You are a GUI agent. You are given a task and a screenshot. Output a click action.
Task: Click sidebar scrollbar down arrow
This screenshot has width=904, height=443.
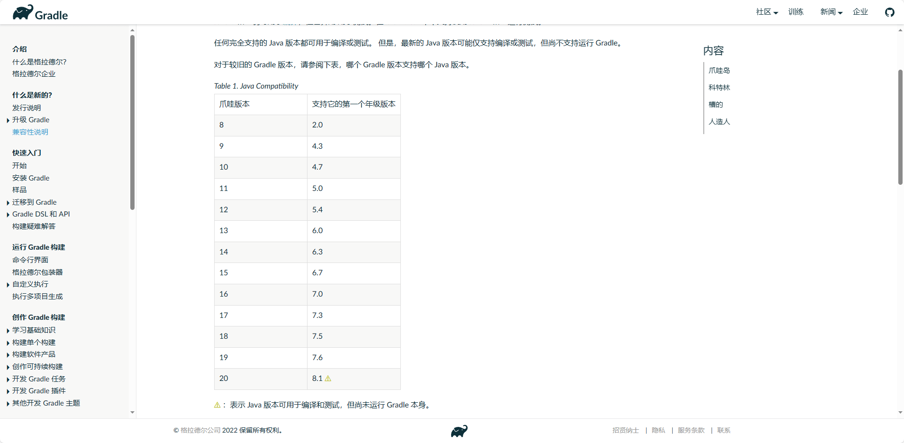pos(132,413)
